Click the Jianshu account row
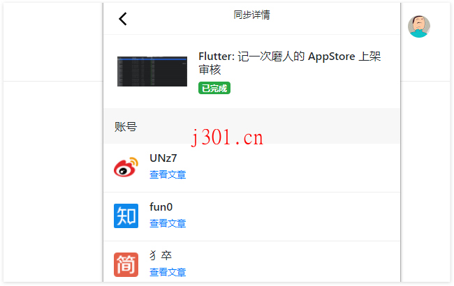This screenshot has width=454, height=286. [251, 262]
